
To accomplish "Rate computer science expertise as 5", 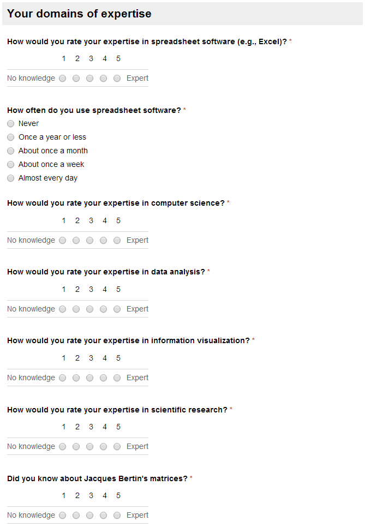I will pos(117,240).
